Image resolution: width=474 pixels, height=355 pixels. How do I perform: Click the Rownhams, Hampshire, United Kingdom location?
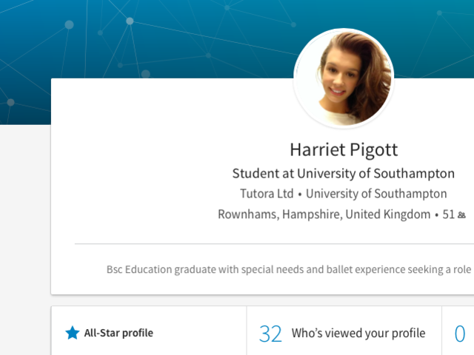click(324, 214)
